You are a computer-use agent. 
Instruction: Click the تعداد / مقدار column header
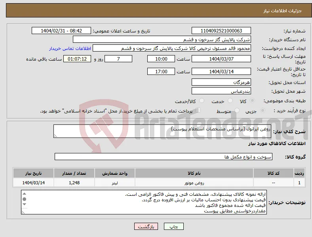(74, 173)
